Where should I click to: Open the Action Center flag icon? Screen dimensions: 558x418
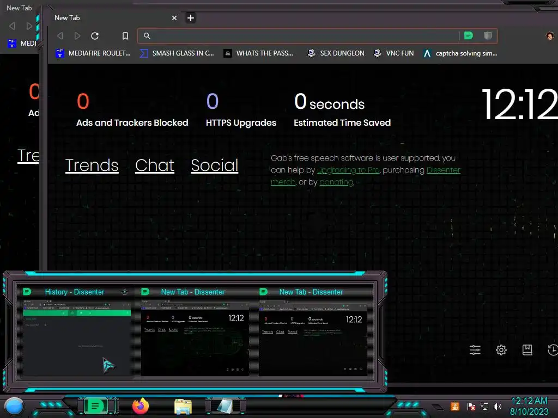click(x=471, y=407)
